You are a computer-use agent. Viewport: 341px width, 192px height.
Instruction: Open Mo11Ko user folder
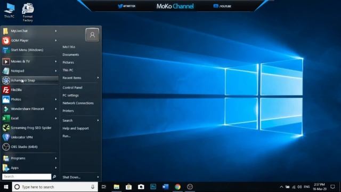(x=69, y=47)
